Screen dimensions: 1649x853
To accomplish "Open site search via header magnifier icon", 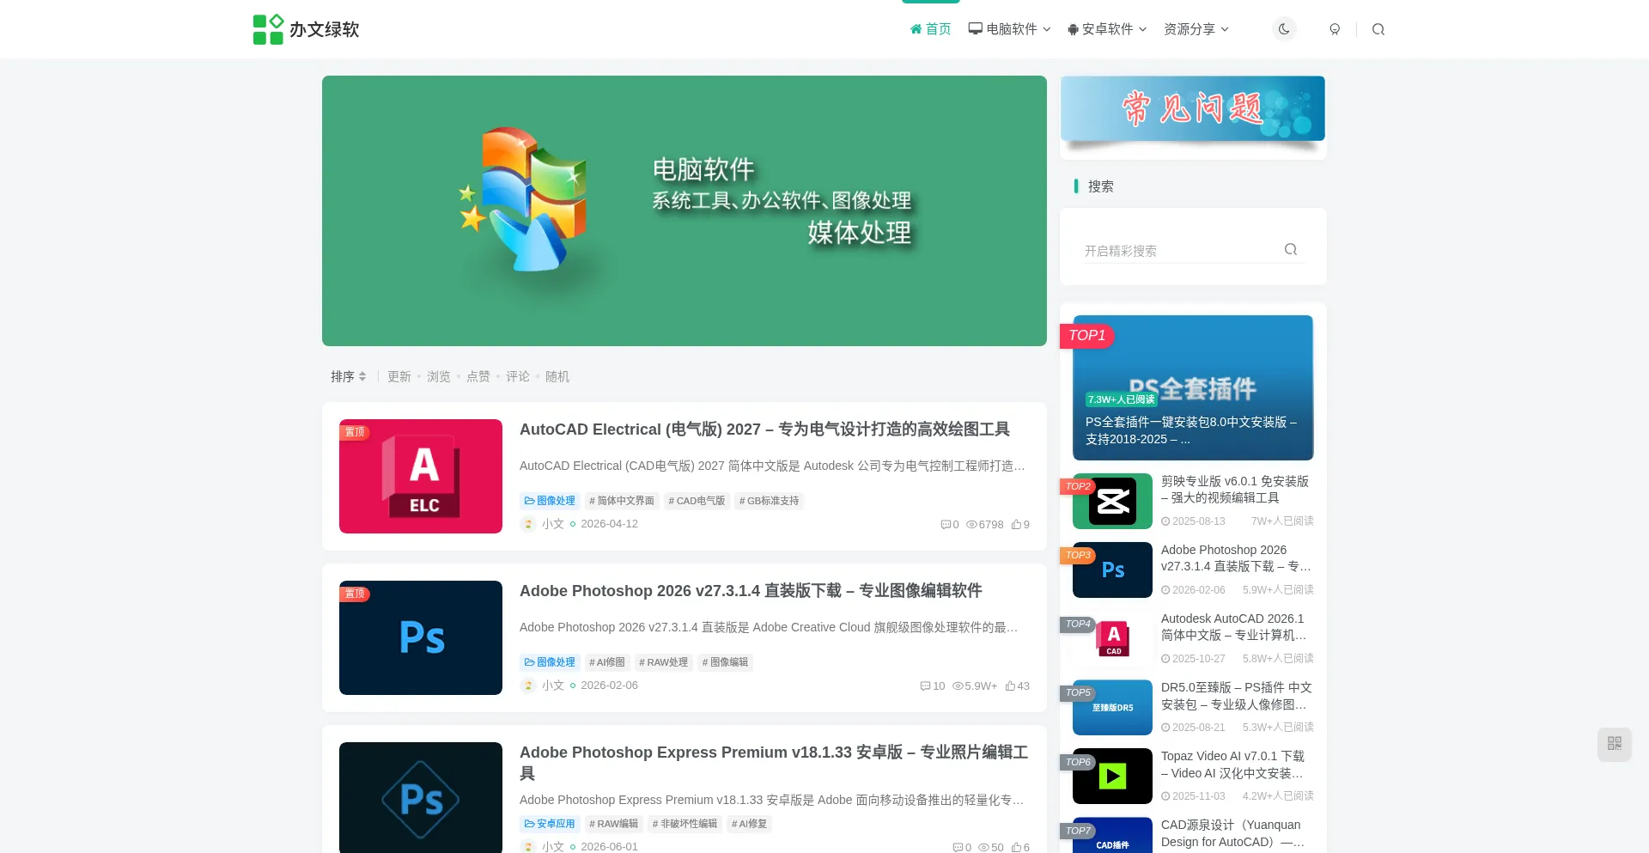I will [1378, 29].
